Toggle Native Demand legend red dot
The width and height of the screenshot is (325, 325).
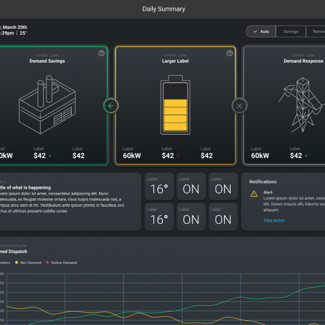(x=47, y=263)
